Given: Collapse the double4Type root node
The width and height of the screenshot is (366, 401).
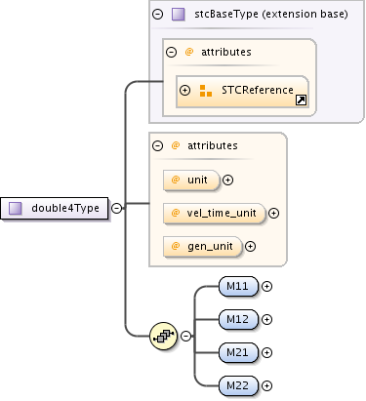Looking at the screenshot, I should pyautogui.click(x=116, y=208).
